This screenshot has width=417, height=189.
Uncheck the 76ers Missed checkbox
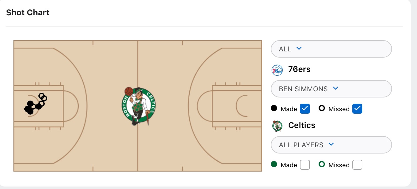pos(357,109)
